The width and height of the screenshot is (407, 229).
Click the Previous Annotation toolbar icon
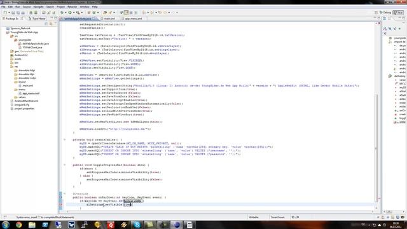[152, 13]
